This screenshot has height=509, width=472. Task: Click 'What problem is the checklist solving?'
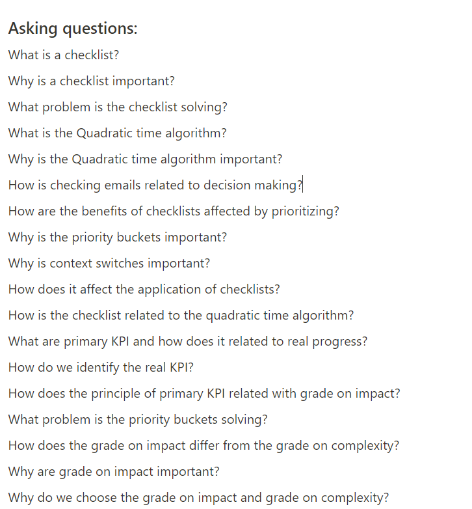(118, 107)
